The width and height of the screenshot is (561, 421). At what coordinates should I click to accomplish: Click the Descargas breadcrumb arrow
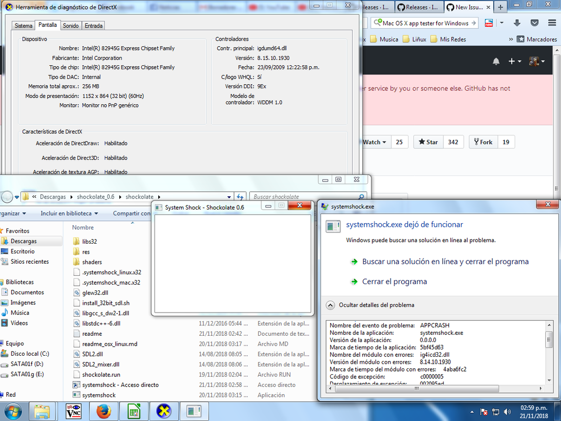[71, 197]
